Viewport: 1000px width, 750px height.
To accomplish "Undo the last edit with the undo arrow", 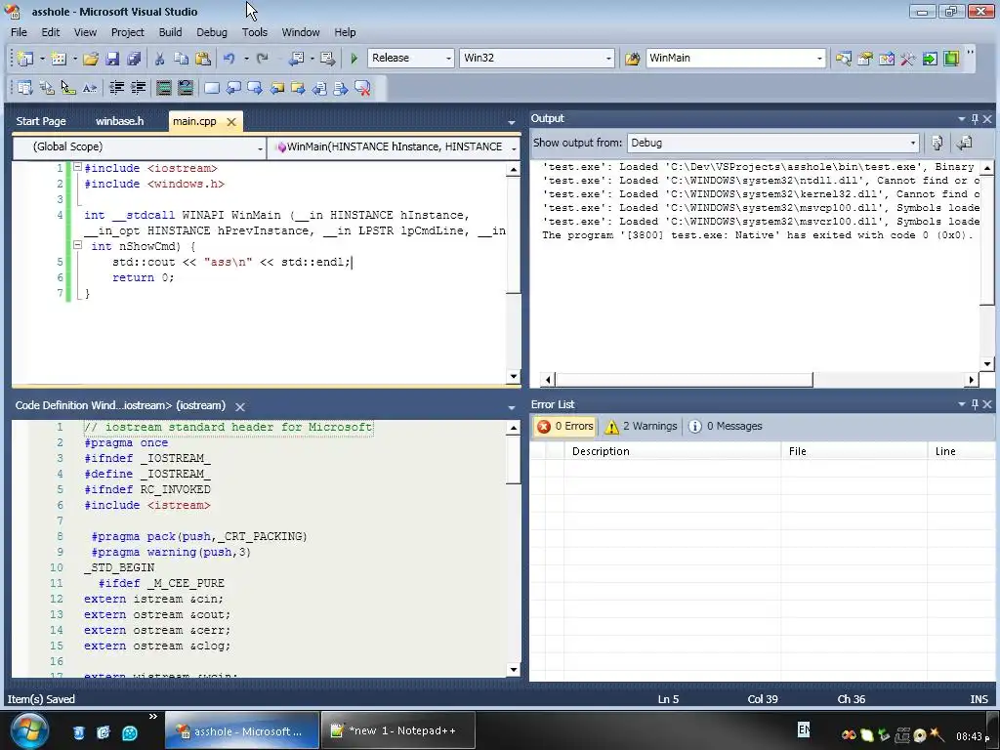I will click(x=229, y=58).
